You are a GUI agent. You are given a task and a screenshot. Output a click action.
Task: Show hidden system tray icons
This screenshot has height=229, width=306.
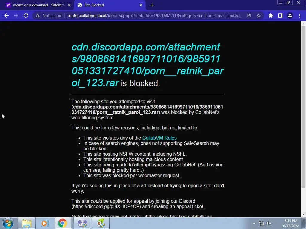(x=254, y=223)
